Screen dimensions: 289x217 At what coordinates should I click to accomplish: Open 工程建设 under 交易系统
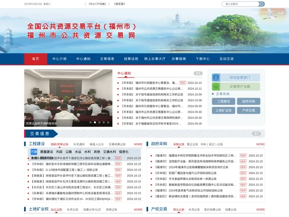click(x=224, y=101)
